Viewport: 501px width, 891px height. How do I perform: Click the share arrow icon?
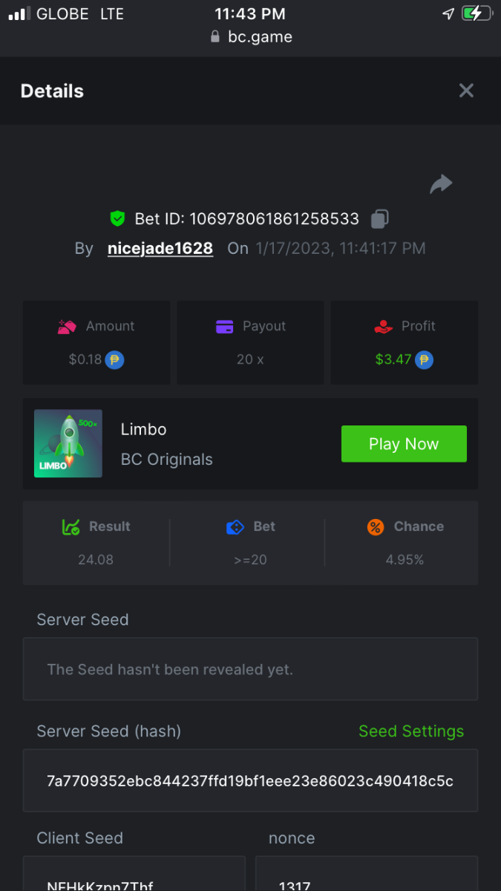pos(441,184)
